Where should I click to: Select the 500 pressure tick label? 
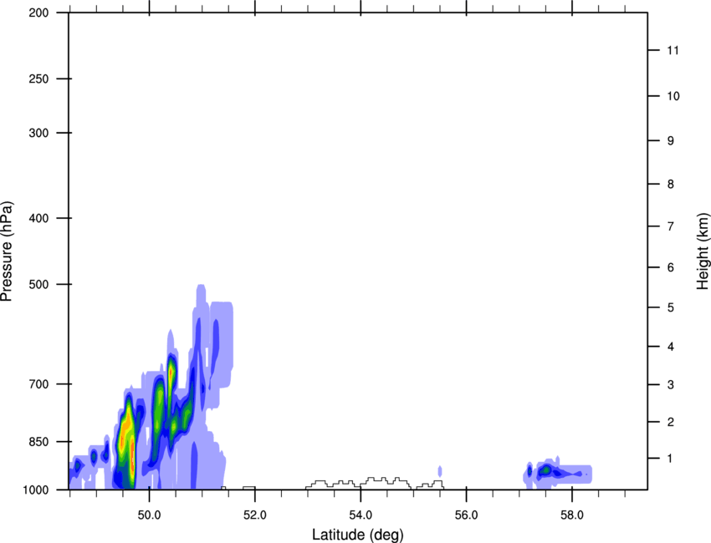click(38, 284)
